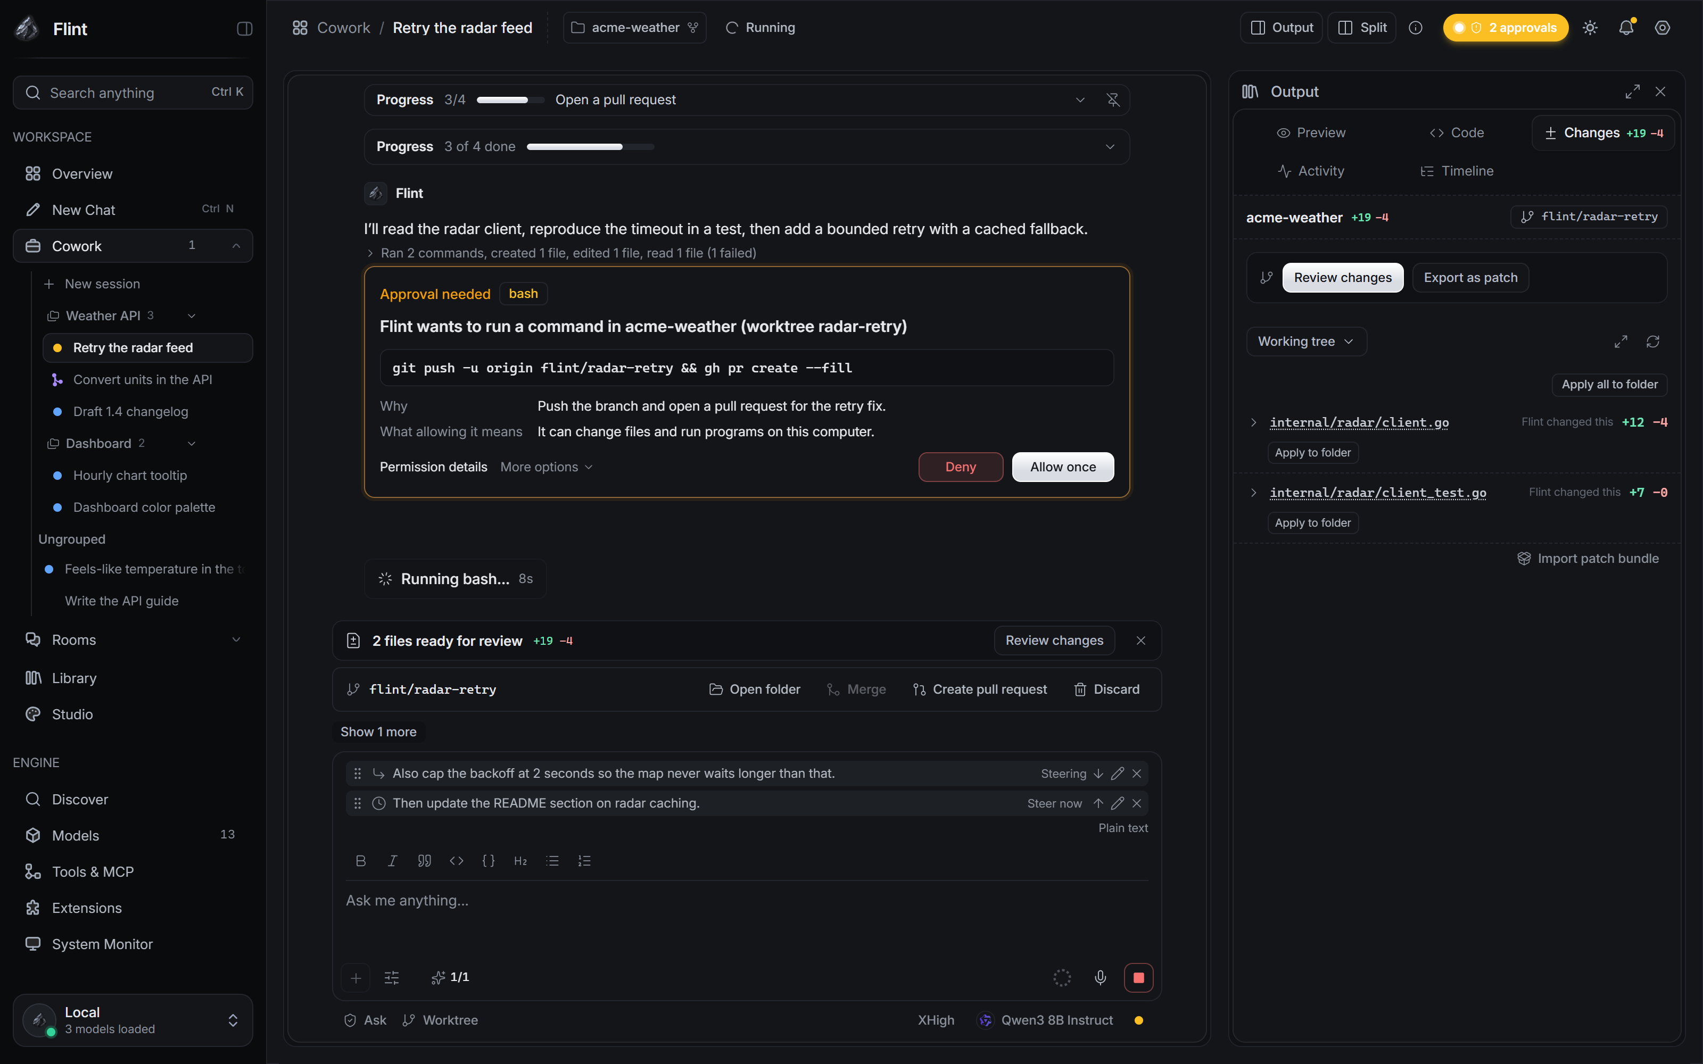
Task: Create pull request for flint/radar-retry
Action: pos(979,689)
